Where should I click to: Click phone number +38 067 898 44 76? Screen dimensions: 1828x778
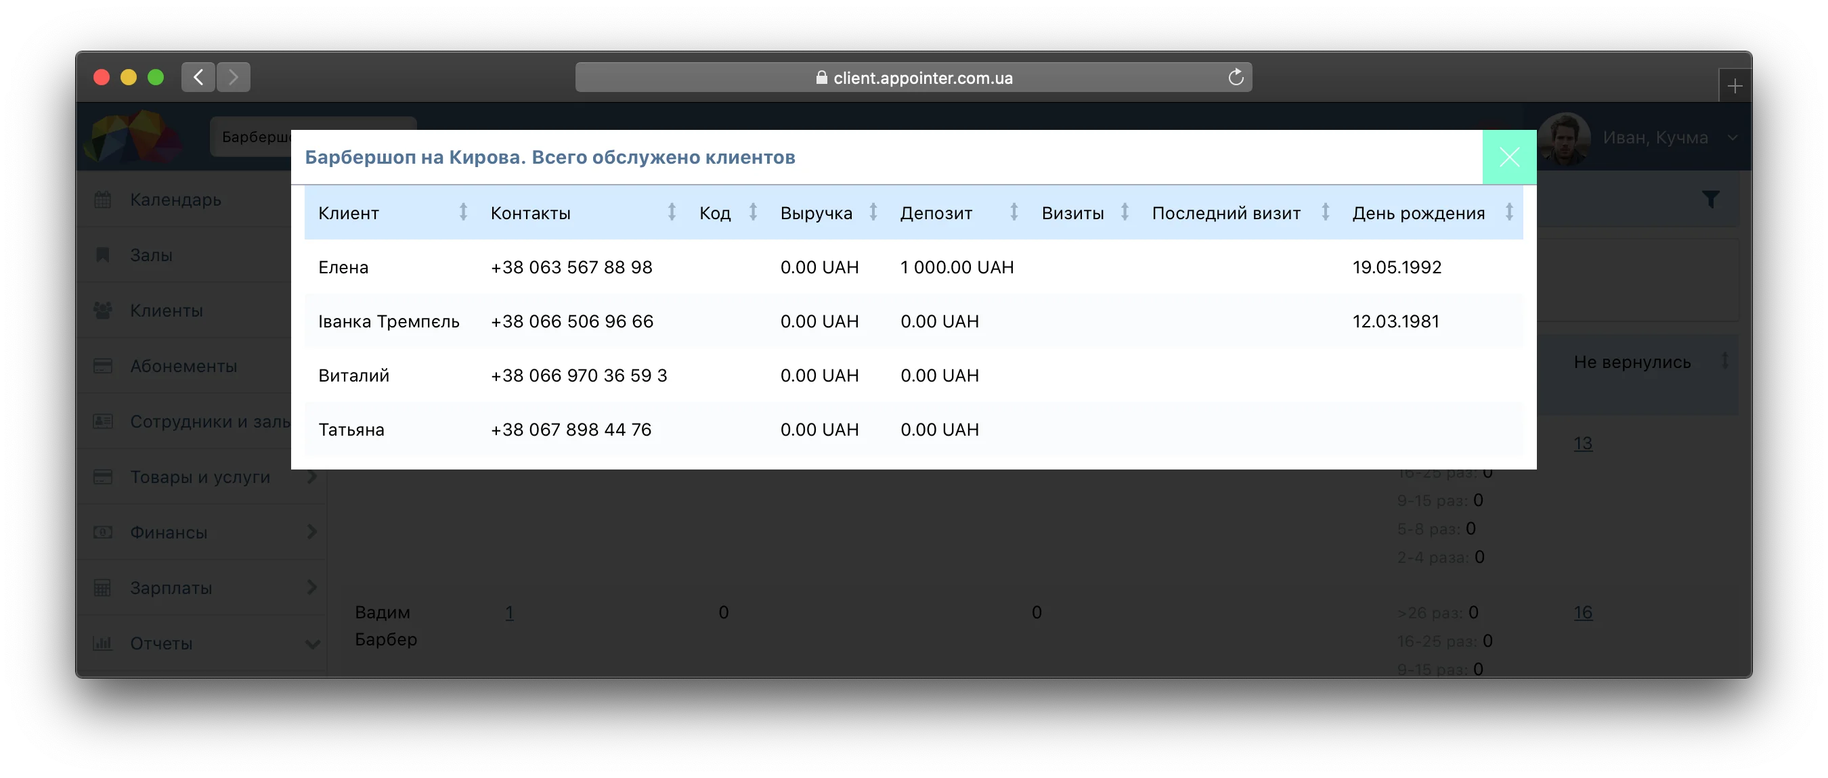(571, 429)
